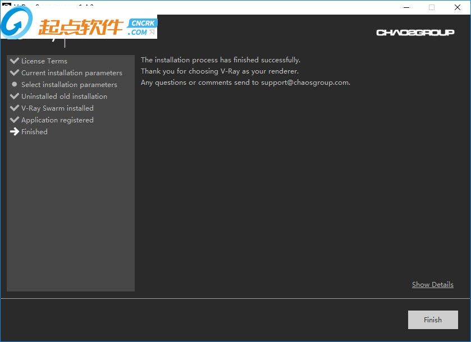Select the License Terms step
The height and width of the screenshot is (342, 471).
44,61
